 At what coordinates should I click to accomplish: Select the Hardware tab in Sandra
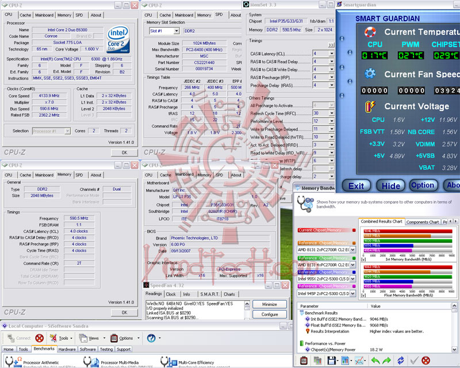click(67, 349)
